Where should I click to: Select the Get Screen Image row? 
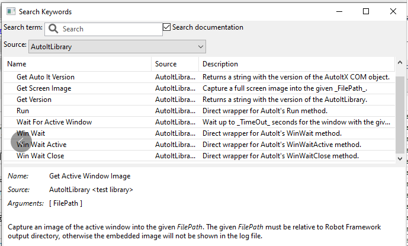[44, 88]
